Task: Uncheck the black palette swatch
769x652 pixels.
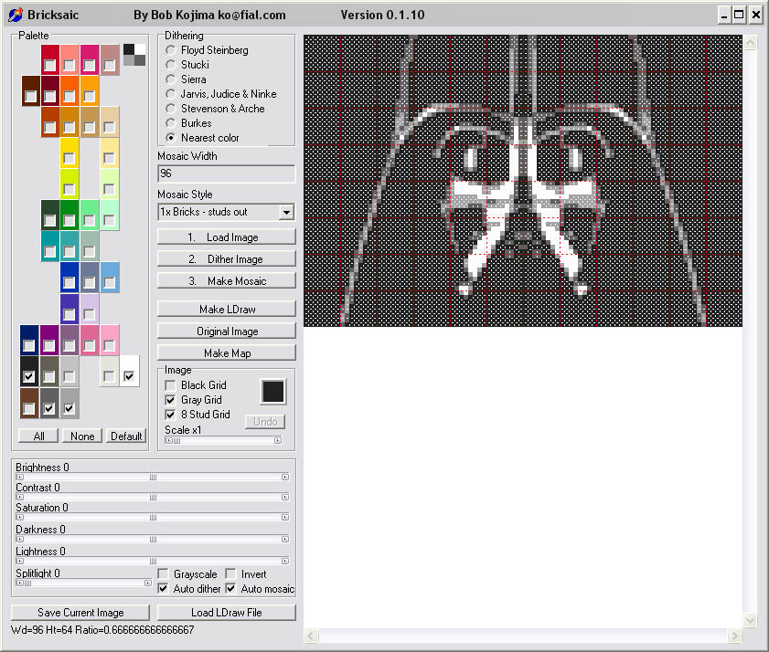Action: [29, 377]
